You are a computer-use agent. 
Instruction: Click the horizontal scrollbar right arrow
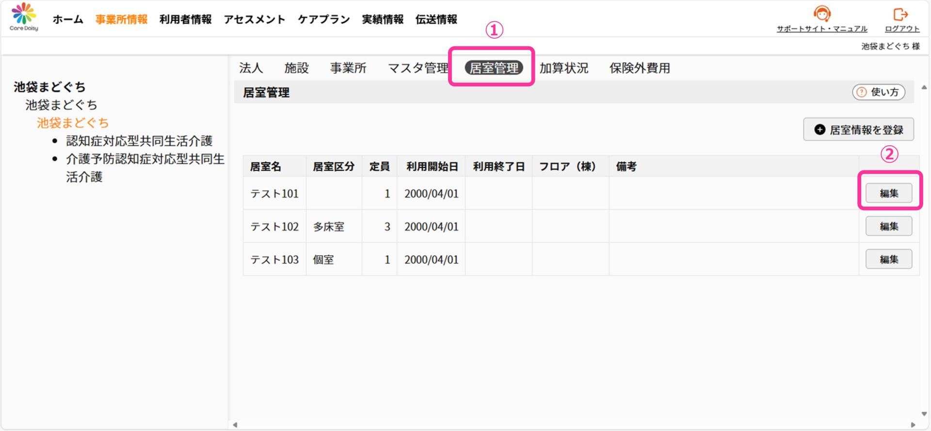913,425
